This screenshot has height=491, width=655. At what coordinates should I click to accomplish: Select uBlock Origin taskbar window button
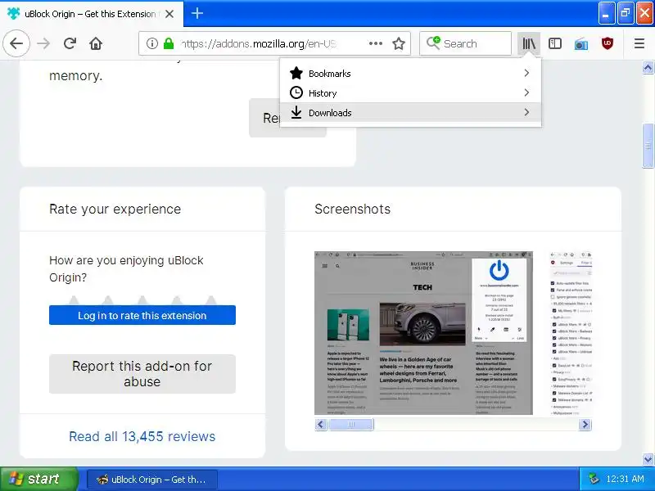[152, 480]
